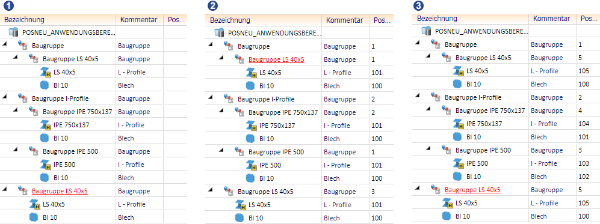Click the IPE 750x137 profile icon in panel 1

coord(46,125)
